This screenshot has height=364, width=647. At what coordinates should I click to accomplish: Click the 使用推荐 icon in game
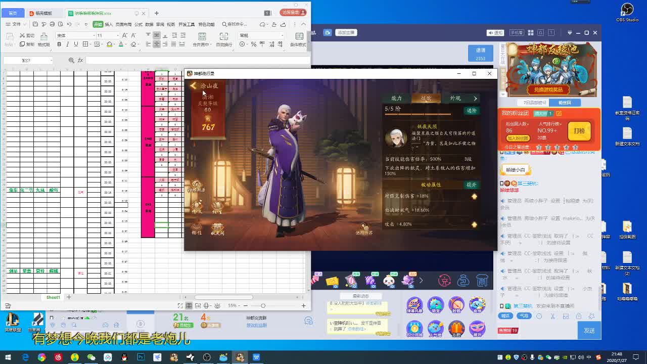(363, 229)
